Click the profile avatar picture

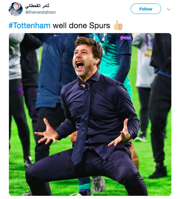coord(15,9)
